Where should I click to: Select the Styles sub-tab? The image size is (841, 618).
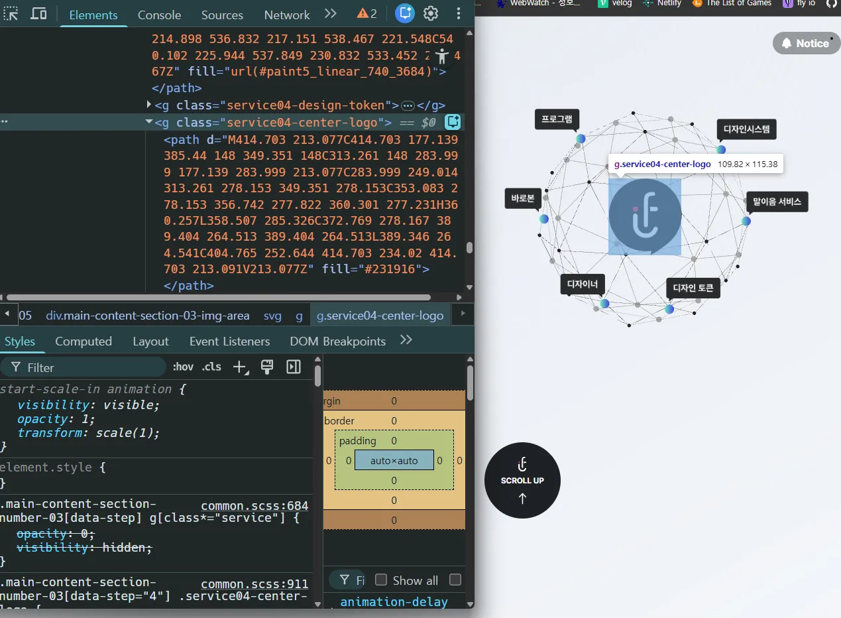tap(20, 341)
